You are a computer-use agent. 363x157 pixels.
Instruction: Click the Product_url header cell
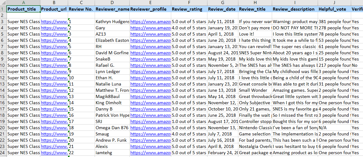point(54,9)
